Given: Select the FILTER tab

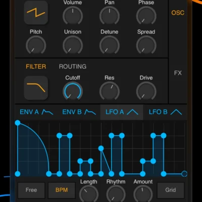Looking at the screenshot, I should [x=36, y=67].
